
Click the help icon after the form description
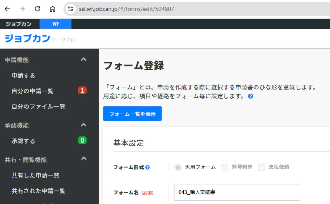[x=251, y=96]
